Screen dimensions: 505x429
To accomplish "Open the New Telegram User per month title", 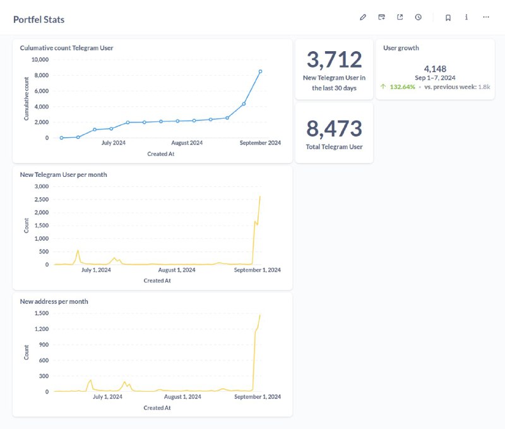I will [x=64, y=174].
